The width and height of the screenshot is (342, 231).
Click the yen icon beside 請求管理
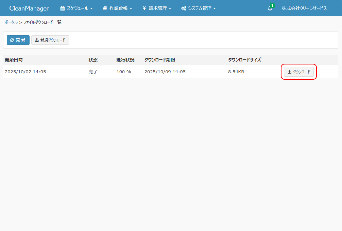tap(144, 8)
